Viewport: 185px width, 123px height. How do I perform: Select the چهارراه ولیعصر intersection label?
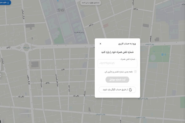point(150,44)
